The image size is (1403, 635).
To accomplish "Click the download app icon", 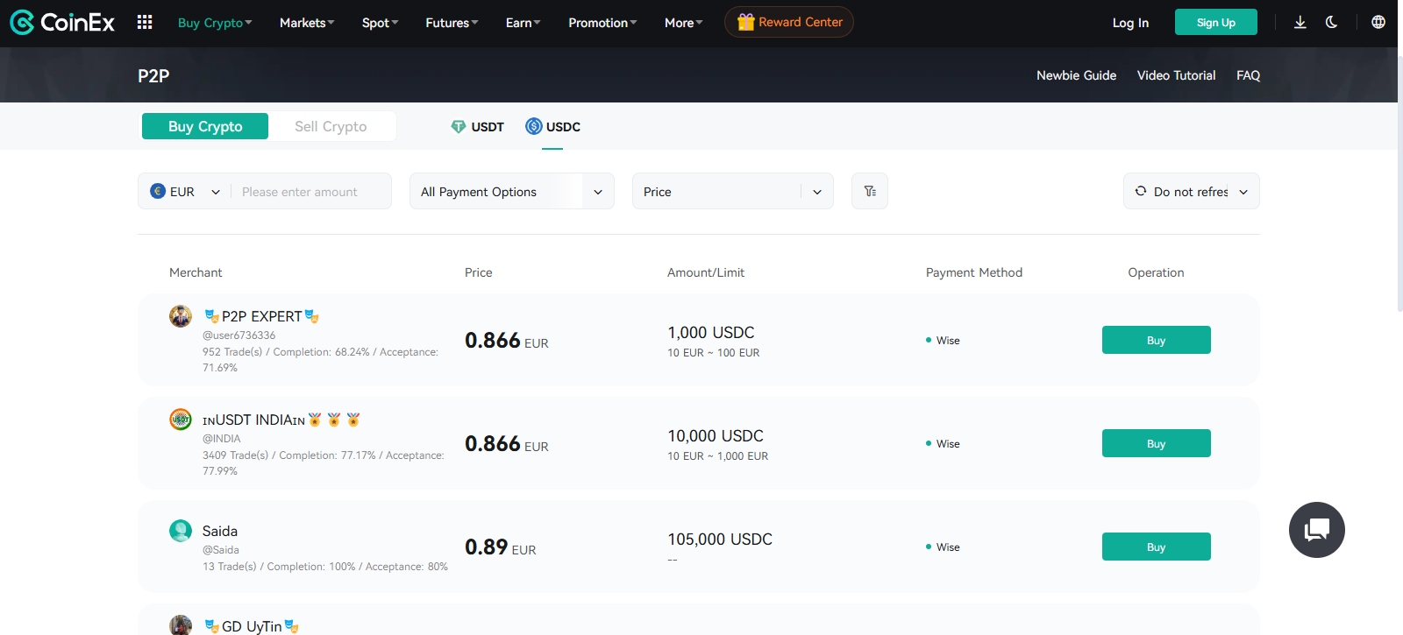I will click(1300, 22).
